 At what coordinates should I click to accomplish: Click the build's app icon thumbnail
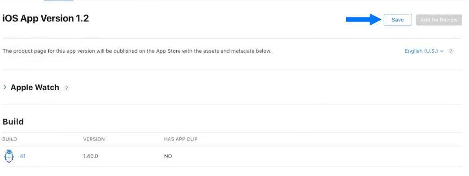point(9,156)
